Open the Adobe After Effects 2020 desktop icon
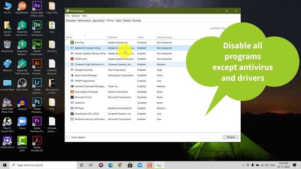 point(37,9)
